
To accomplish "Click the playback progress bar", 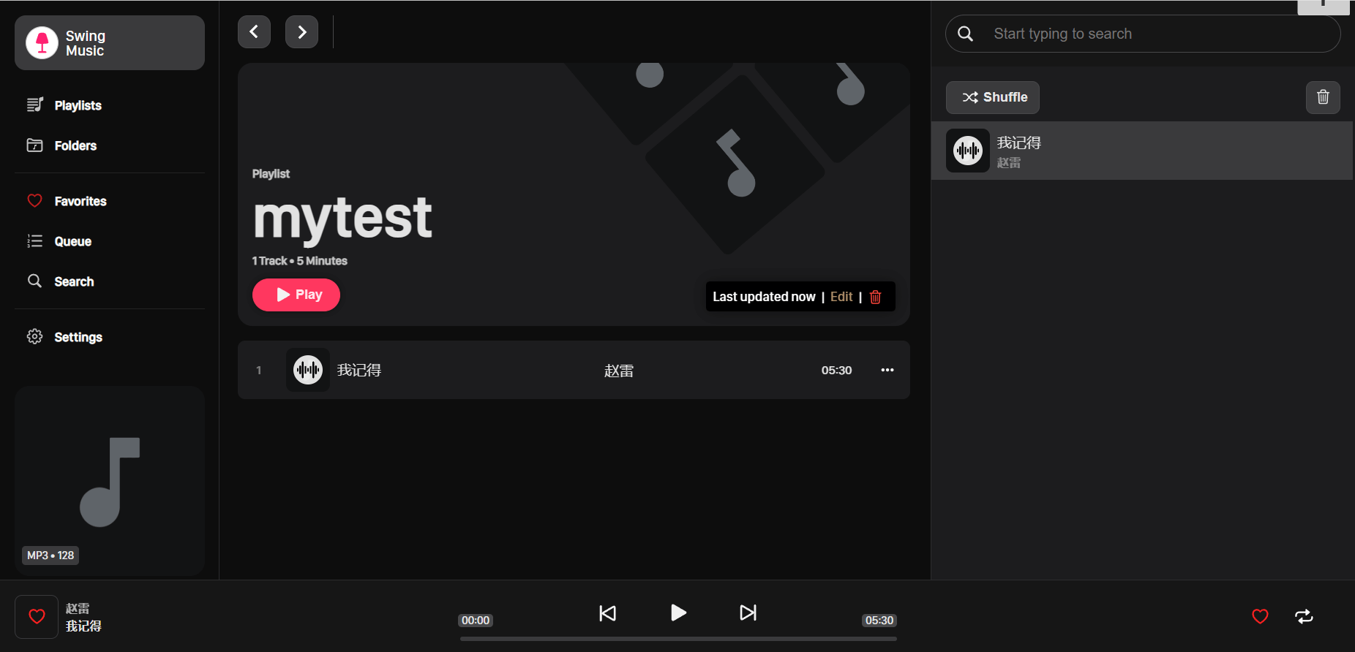I will 678,639.
